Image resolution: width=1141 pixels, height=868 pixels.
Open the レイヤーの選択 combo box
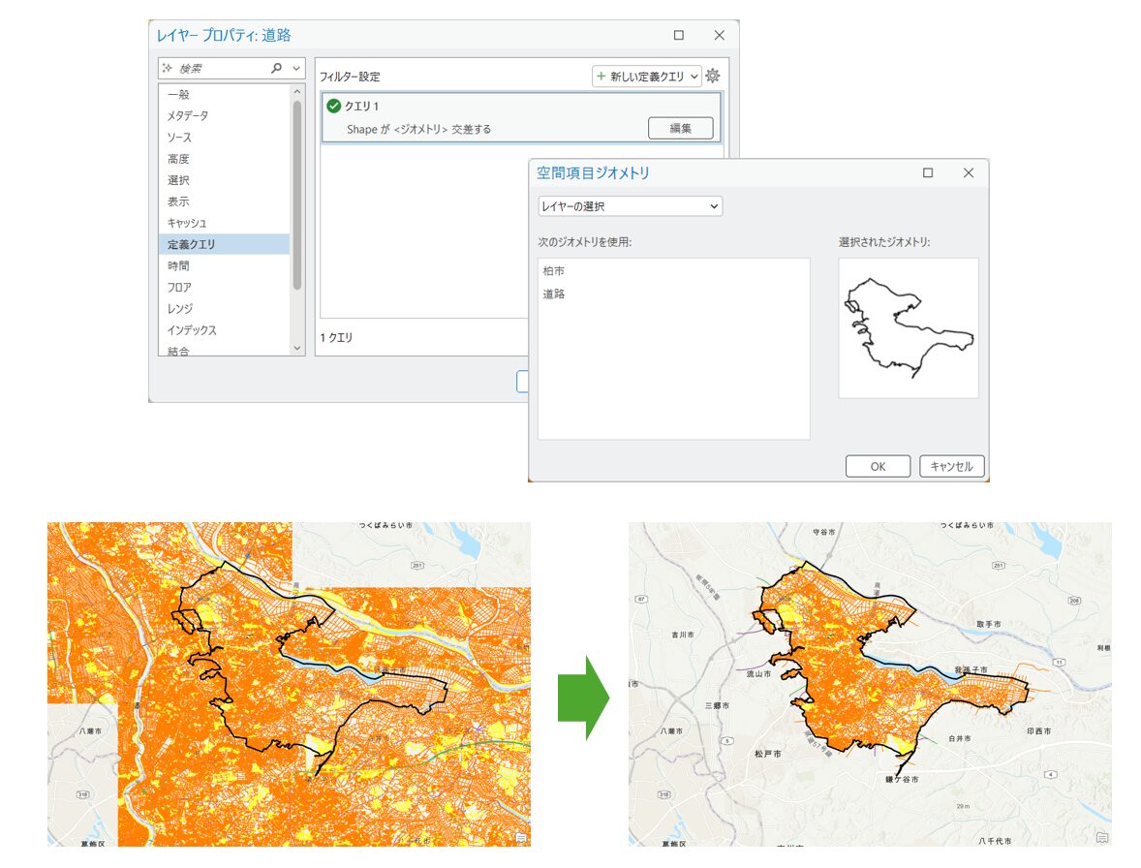(x=631, y=206)
